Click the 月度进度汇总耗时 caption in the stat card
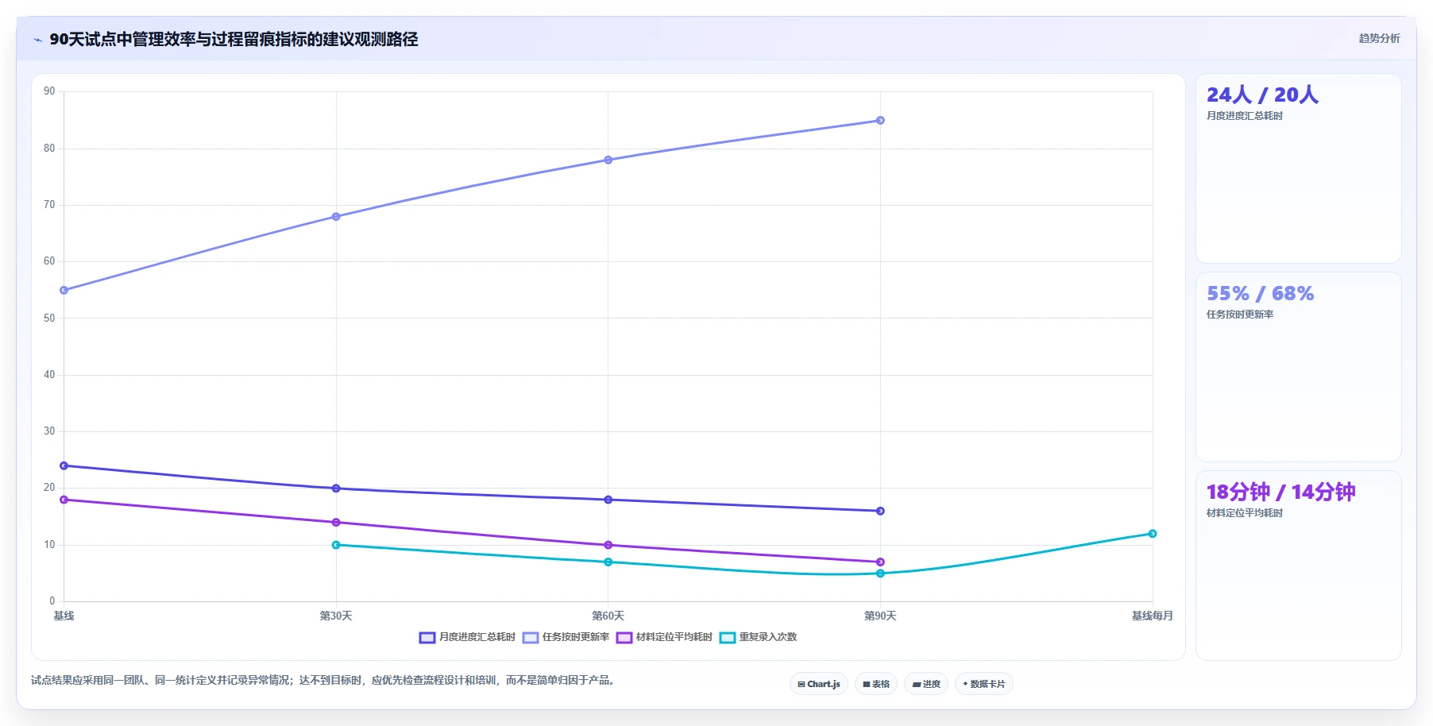 1245,116
